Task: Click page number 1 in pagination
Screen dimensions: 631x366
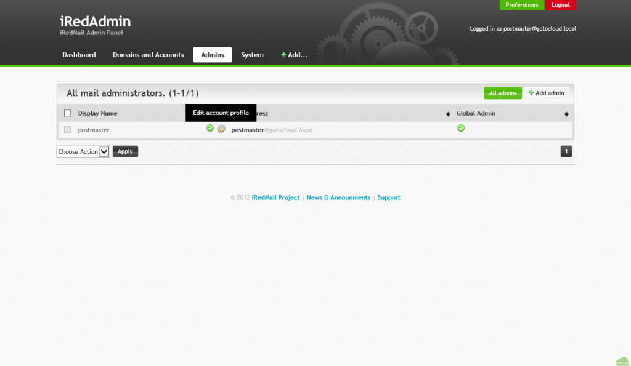Action: 566,151
